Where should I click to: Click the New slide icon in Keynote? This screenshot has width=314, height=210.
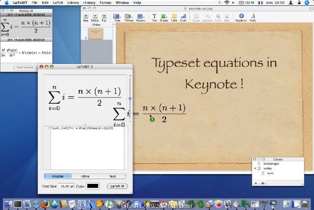[x=86, y=16]
